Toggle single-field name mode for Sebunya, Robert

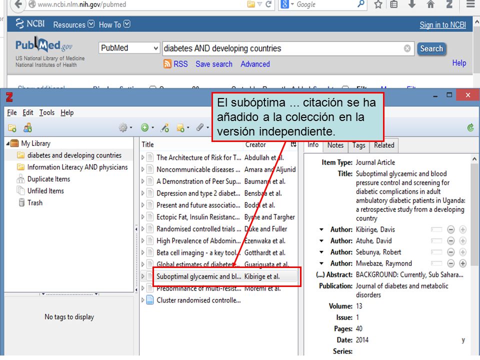(436, 252)
